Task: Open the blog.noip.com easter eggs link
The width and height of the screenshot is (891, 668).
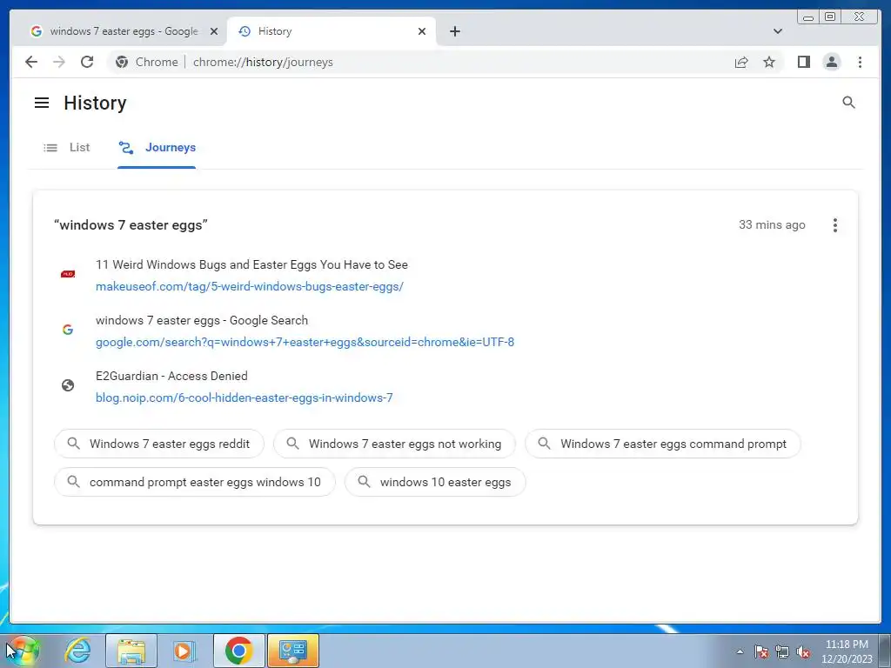Action: tap(244, 397)
